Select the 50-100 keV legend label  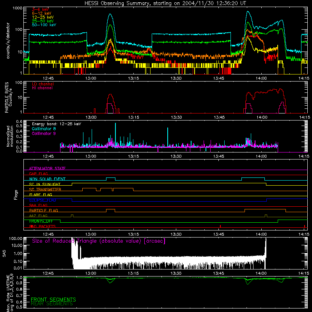(x=44, y=25)
